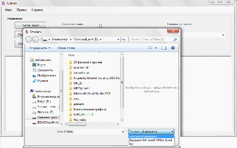This screenshot has width=237, height=148.
Task: Open view options dropdown arrow
Action: [x=156, y=48]
